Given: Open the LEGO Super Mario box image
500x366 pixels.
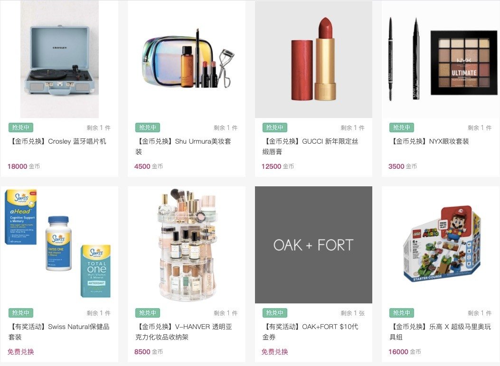Looking at the screenshot, I should pos(441,245).
